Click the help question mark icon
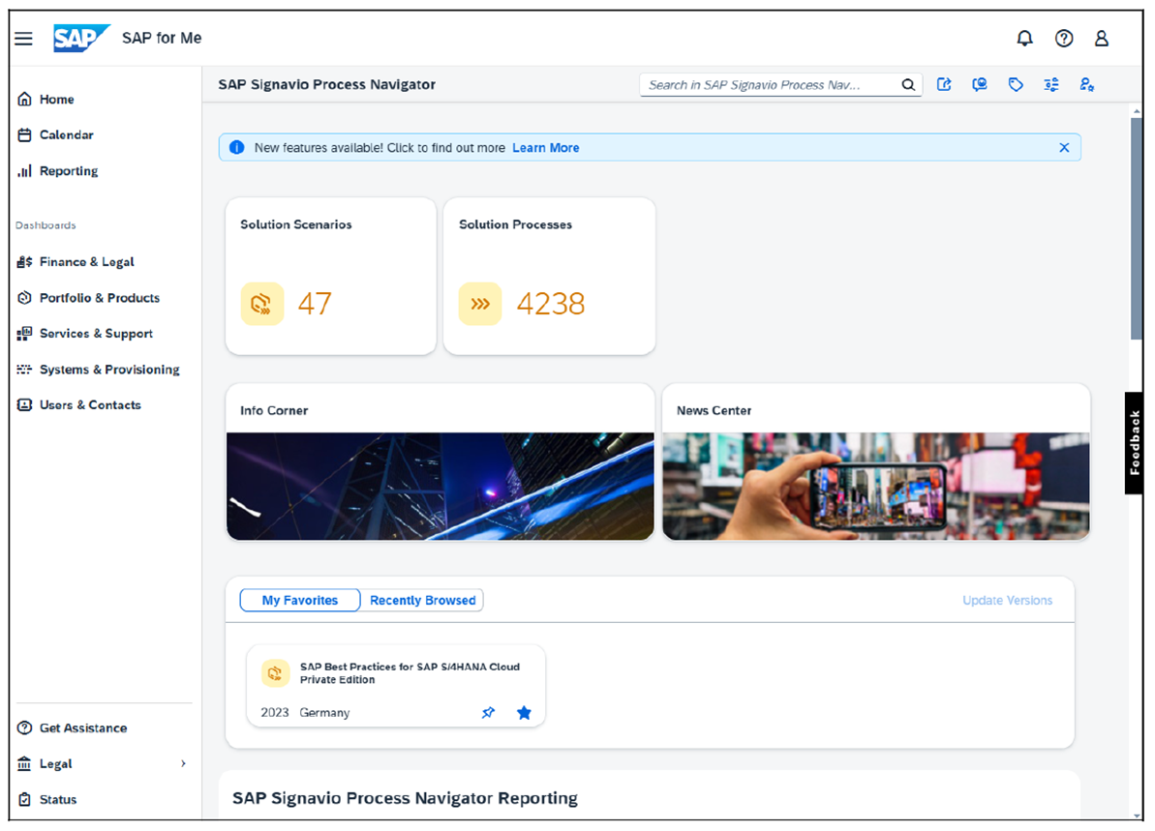1155x831 pixels. 1064,38
